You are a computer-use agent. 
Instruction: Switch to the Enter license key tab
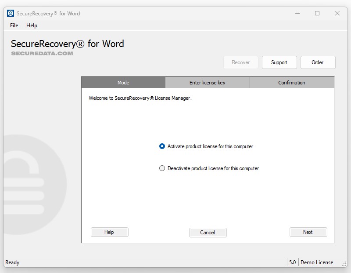pos(208,82)
